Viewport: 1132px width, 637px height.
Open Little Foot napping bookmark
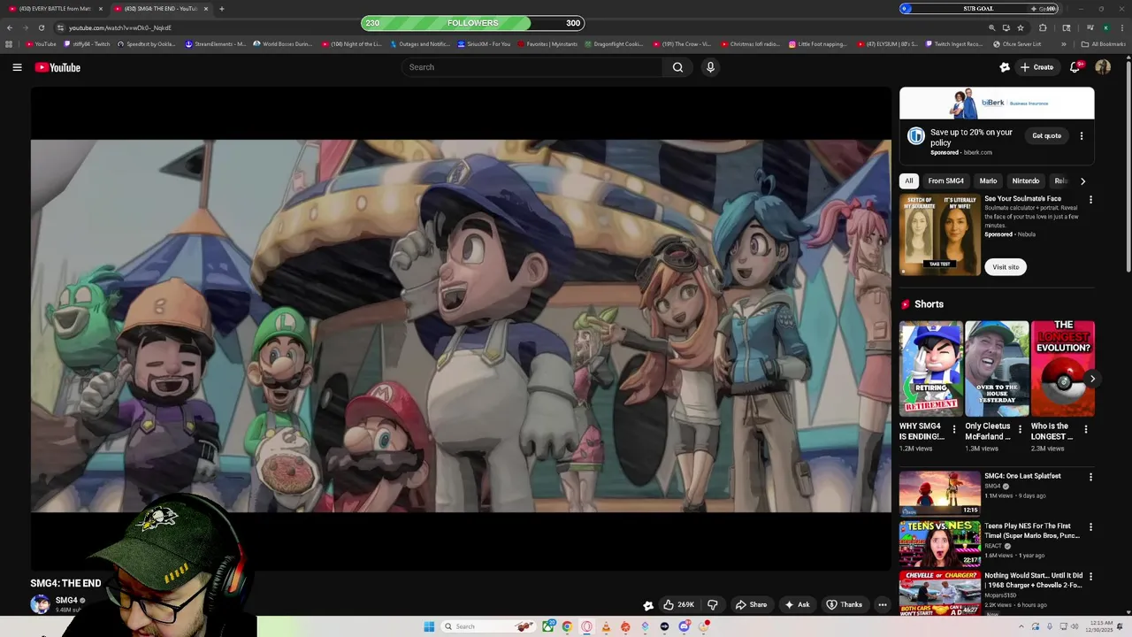(817, 43)
